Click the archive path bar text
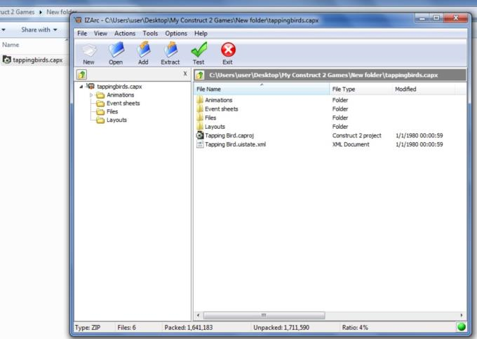 coord(323,75)
